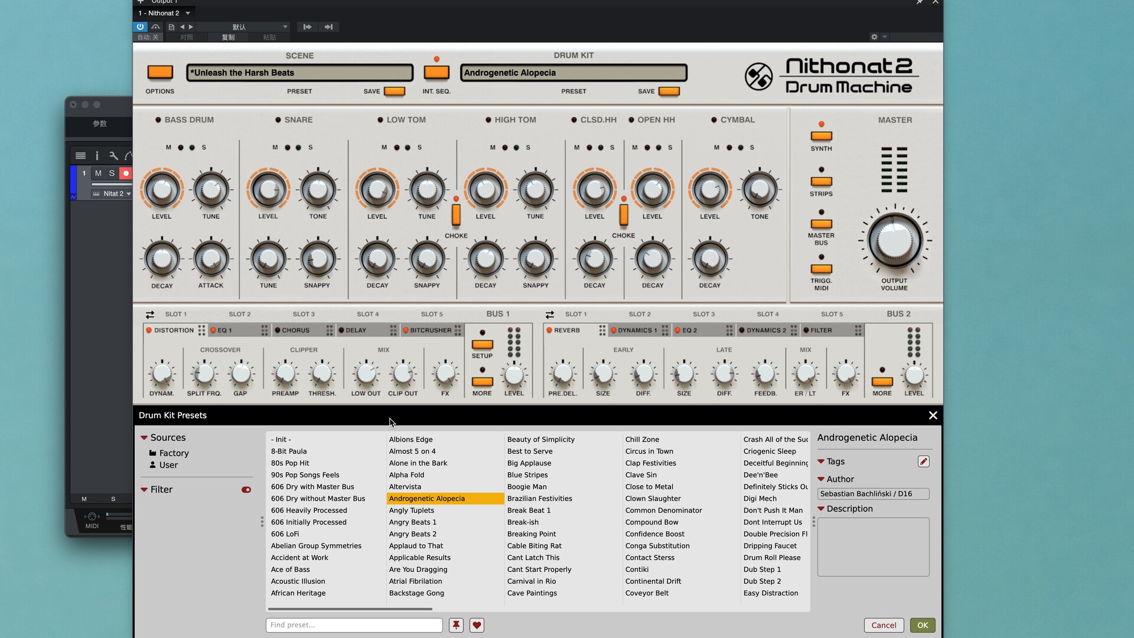Click the track list icon in background window
The width and height of the screenshot is (1134, 638).
(x=81, y=156)
